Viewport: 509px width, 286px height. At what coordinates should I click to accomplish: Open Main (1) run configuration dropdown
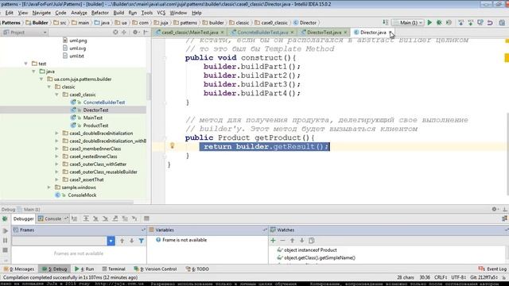[408, 23]
